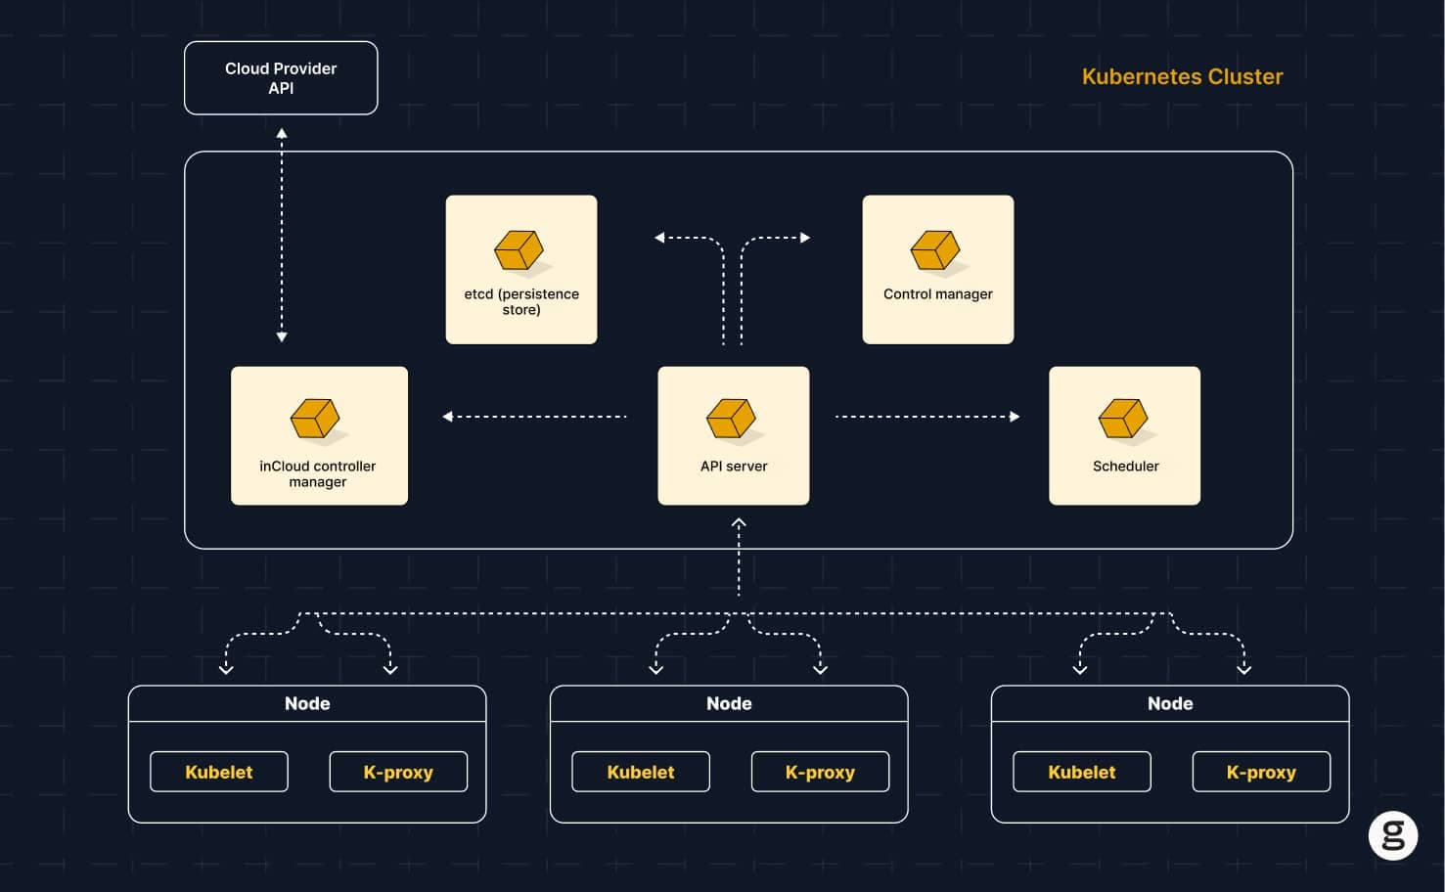The height and width of the screenshot is (892, 1445).
Task: Click the etcd persistence store cube icon
Action: [519, 250]
